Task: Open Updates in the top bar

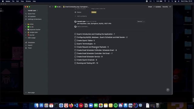Action: [157, 7]
